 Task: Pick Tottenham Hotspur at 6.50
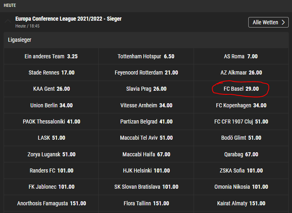pyautogui.click(x=146, y=56)
